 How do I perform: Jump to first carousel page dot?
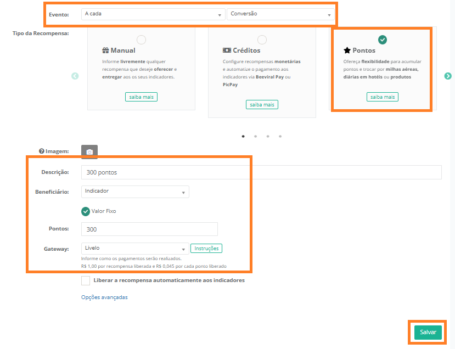243,136
